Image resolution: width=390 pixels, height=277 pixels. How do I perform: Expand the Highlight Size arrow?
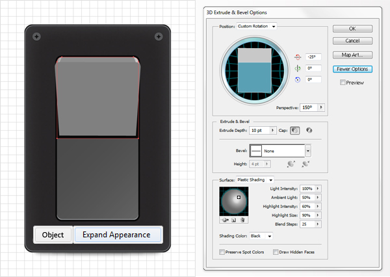[x=318, y=215]
